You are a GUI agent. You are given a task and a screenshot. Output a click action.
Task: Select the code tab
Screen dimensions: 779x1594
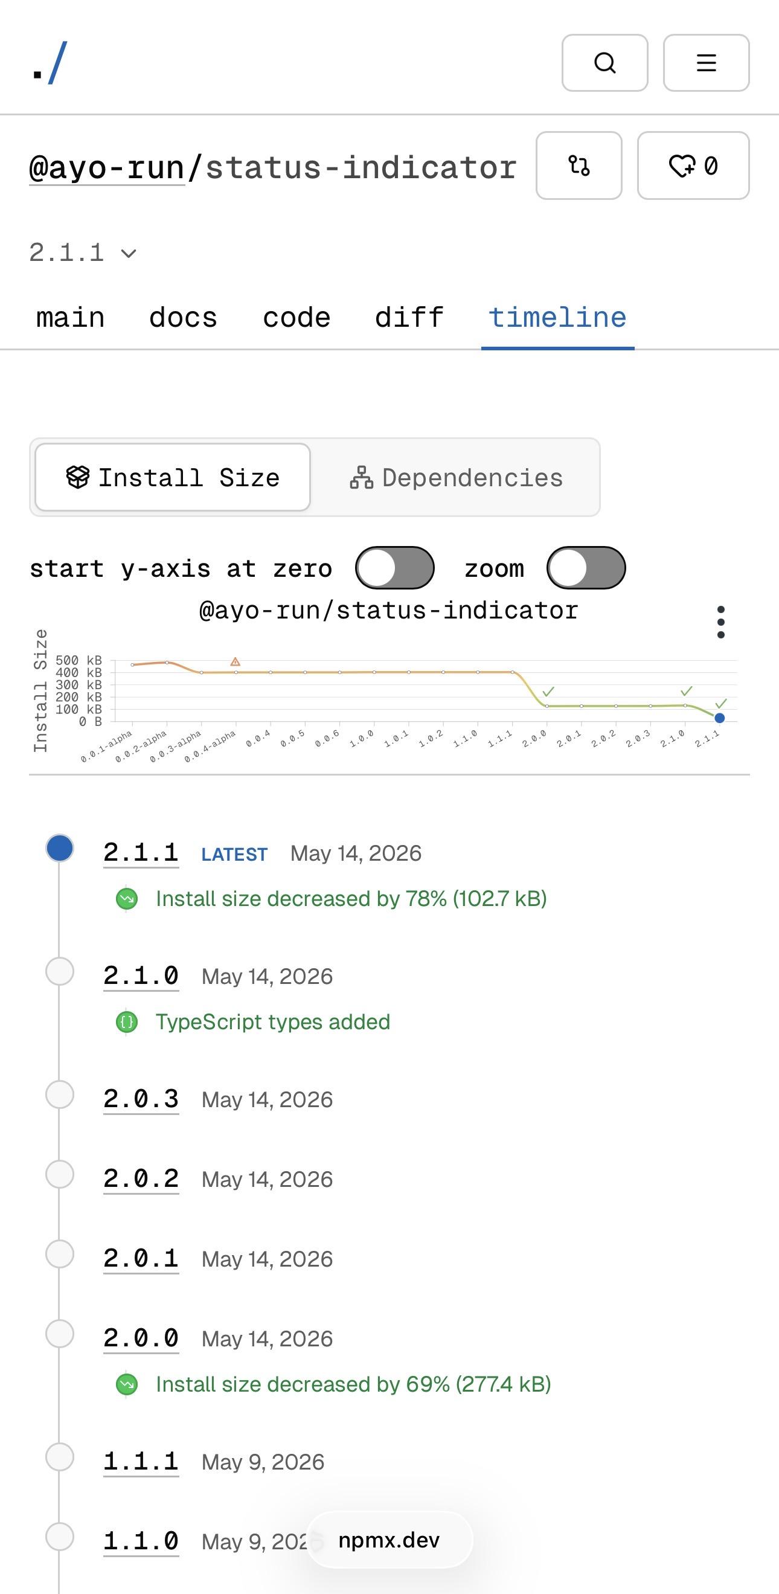point(297,318)
